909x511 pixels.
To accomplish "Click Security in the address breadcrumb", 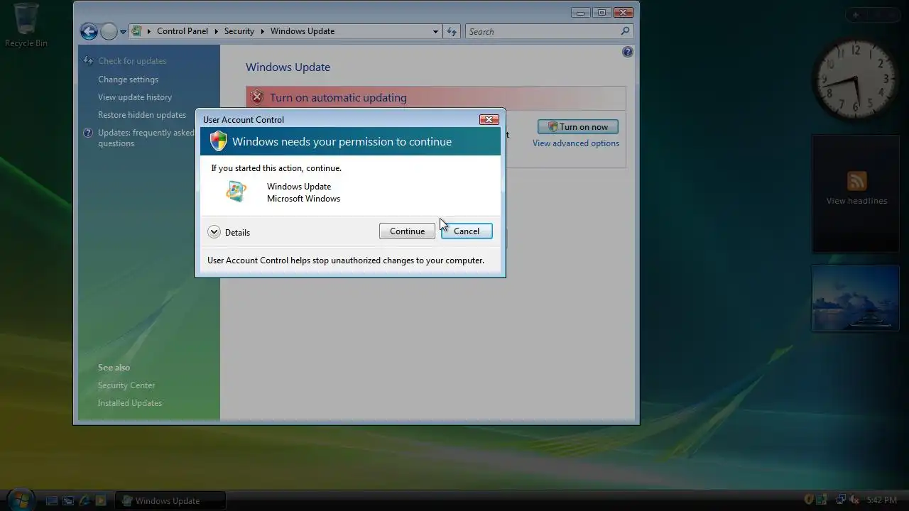I will 239,31.
